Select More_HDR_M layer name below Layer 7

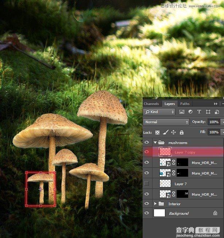point(204,195)
